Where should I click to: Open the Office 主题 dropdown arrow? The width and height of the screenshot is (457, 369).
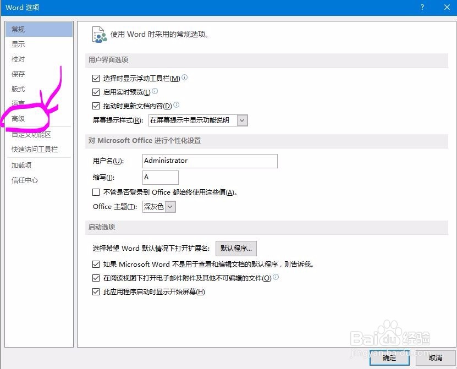point(170,207)
